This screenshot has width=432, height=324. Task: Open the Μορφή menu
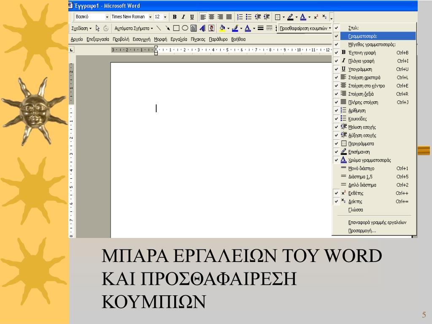pyautogui.click(x=161, y=39)
